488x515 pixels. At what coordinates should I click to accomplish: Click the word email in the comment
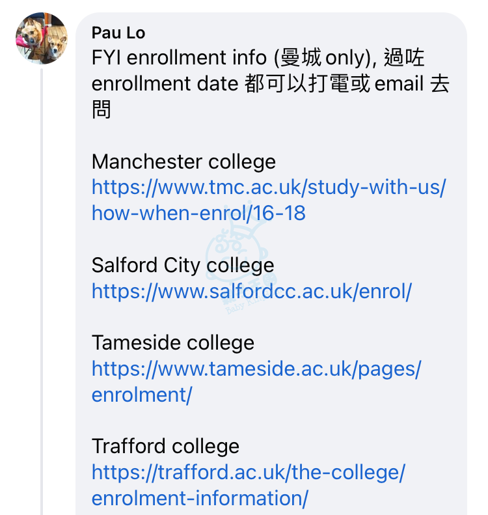coord(399,84)
